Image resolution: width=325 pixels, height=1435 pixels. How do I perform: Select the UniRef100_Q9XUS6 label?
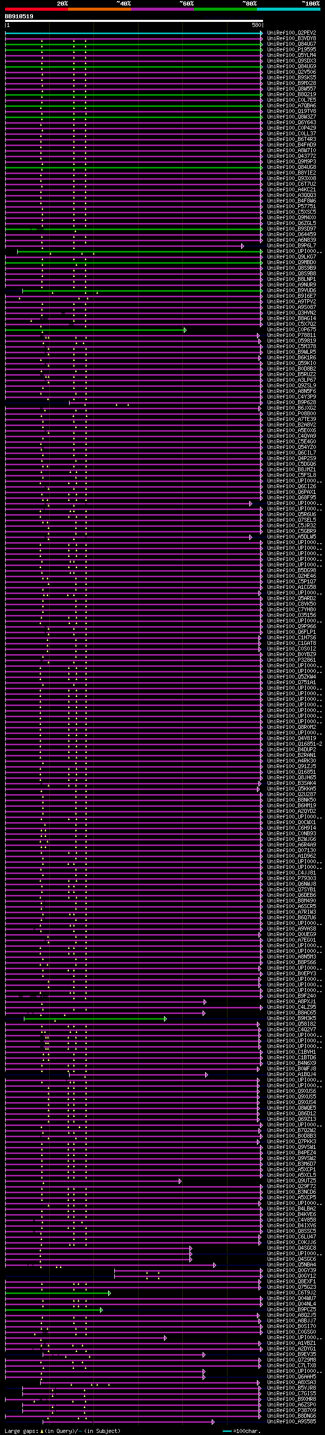coord(291,1091)
